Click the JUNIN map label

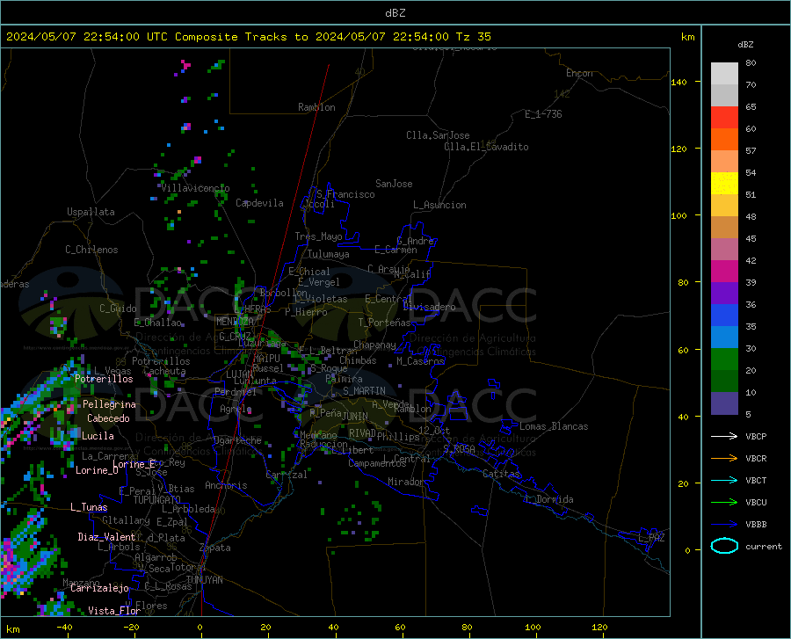coord(355,416)
